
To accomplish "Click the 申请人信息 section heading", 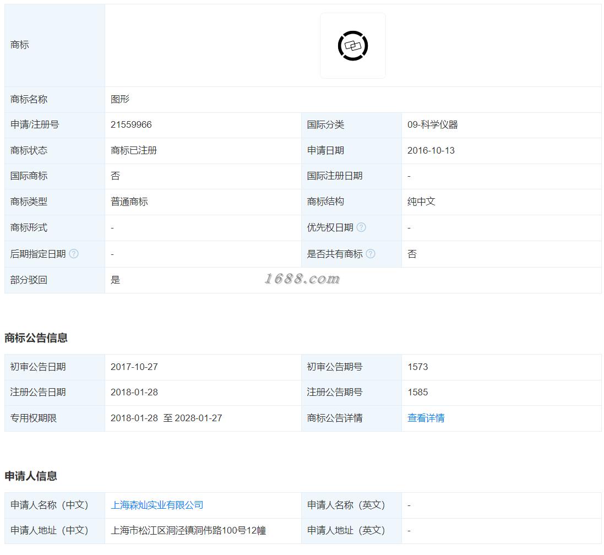I will coord(30,476).
